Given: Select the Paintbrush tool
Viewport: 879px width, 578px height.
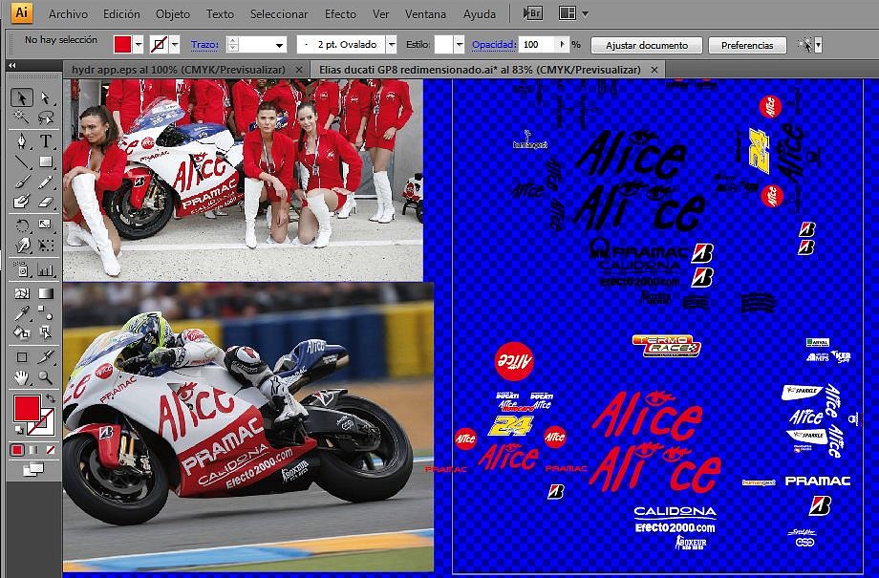Looking at the screenshot, I should 21,182.
